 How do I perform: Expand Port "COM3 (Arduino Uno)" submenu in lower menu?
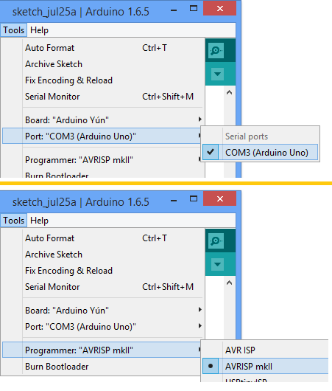(x=104, y=326)
